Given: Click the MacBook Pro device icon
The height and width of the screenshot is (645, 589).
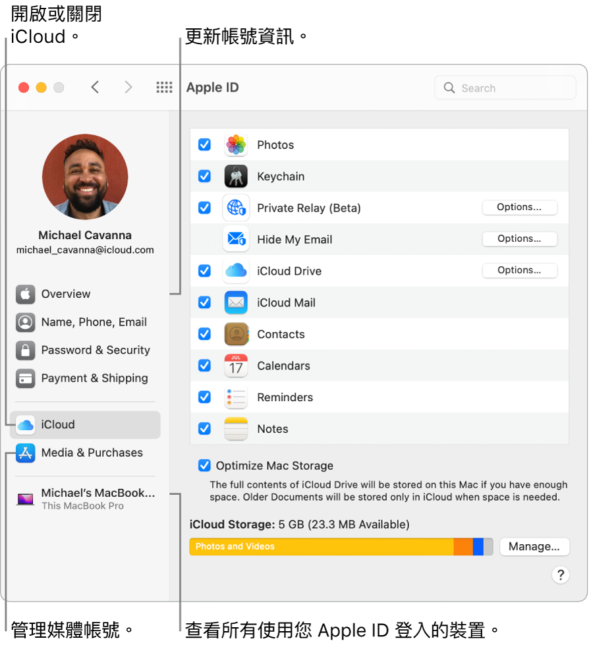Looking at the screenshot, I should [26, 499].
